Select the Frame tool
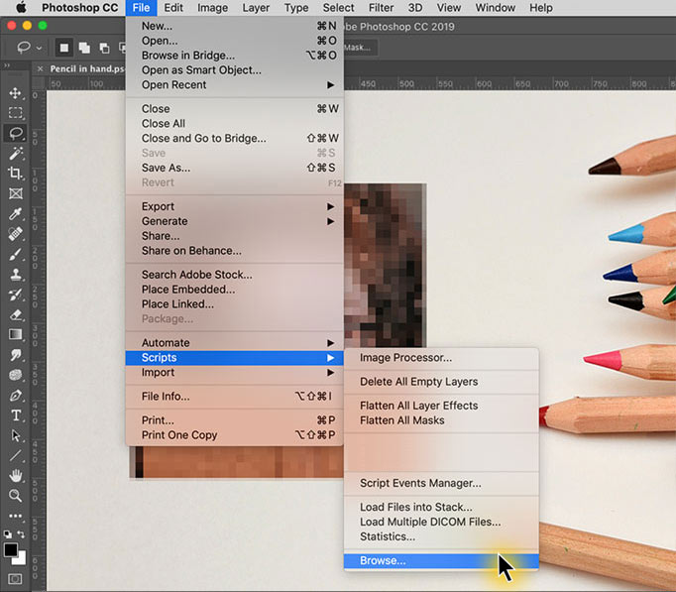 point(16,193)
